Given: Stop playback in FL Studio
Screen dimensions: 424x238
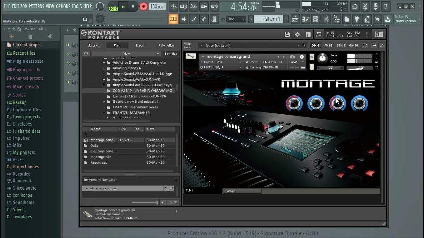Looking at the screenshot, I should click(133, 6).
